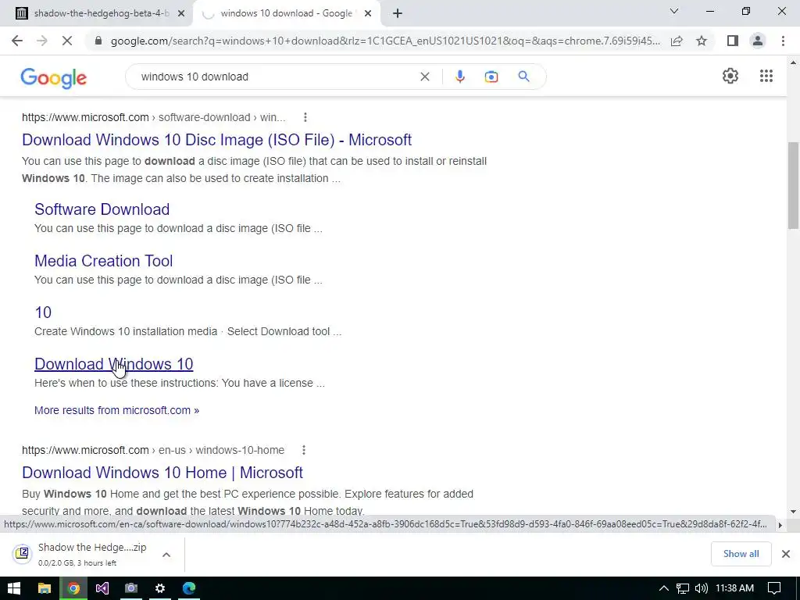Close the shadow-the-hedgehog tab

tap(180, 13)
